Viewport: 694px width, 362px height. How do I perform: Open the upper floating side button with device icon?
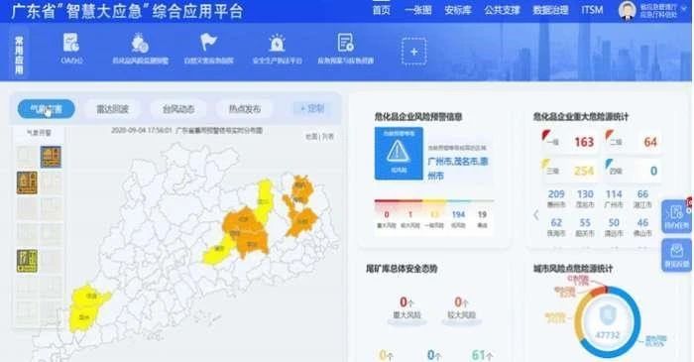click(676, 216)
